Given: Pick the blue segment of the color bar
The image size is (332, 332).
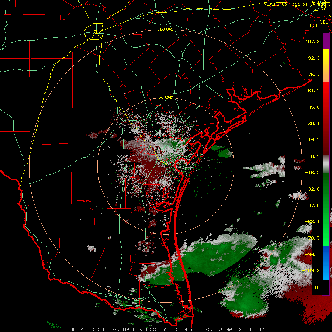Looking at the screenshot, I should tap(326, 263).
